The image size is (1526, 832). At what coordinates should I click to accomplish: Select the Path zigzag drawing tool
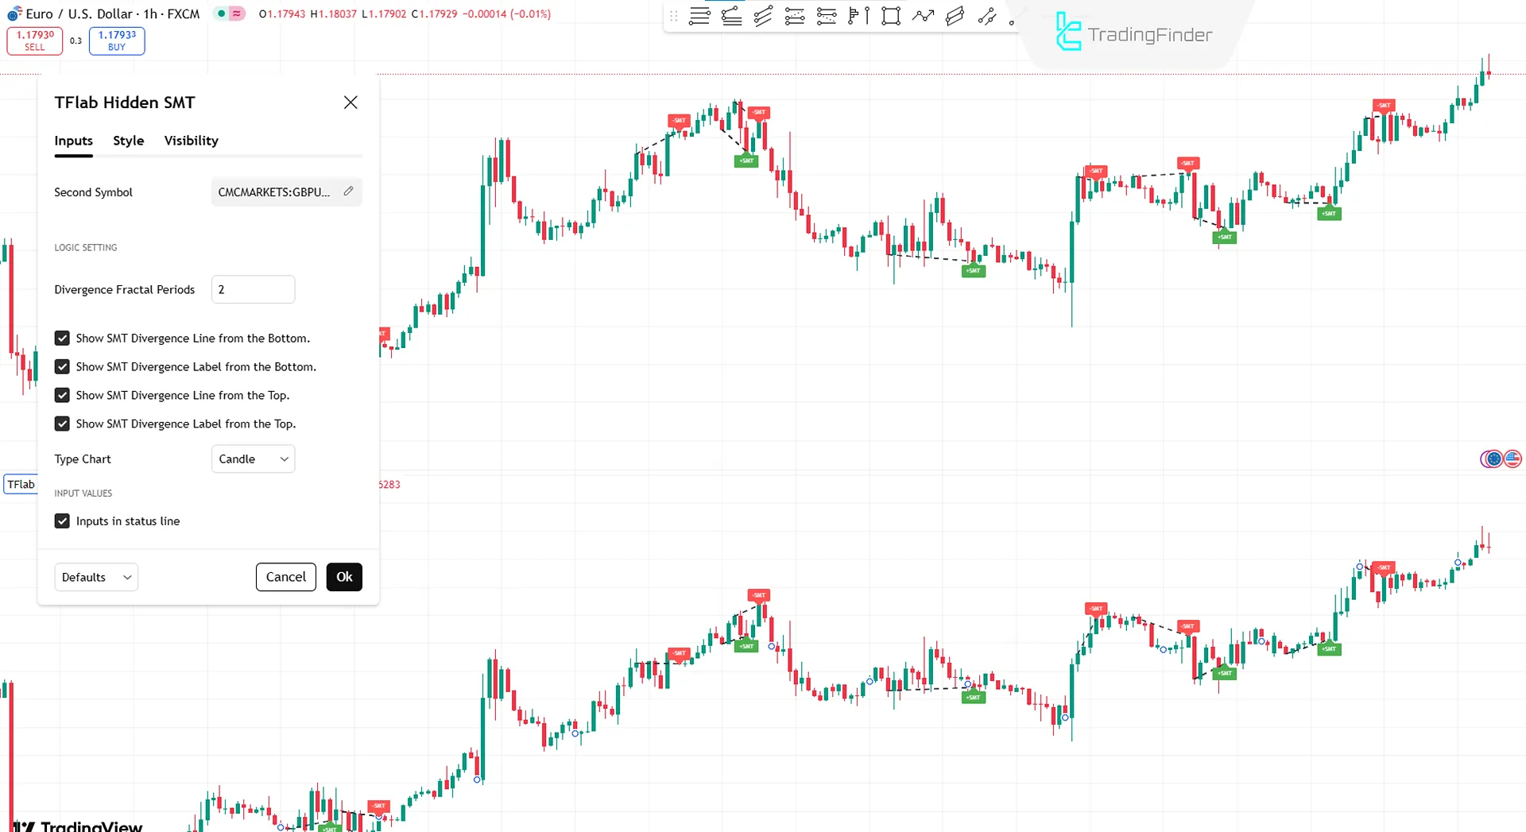tap(922, 16)
